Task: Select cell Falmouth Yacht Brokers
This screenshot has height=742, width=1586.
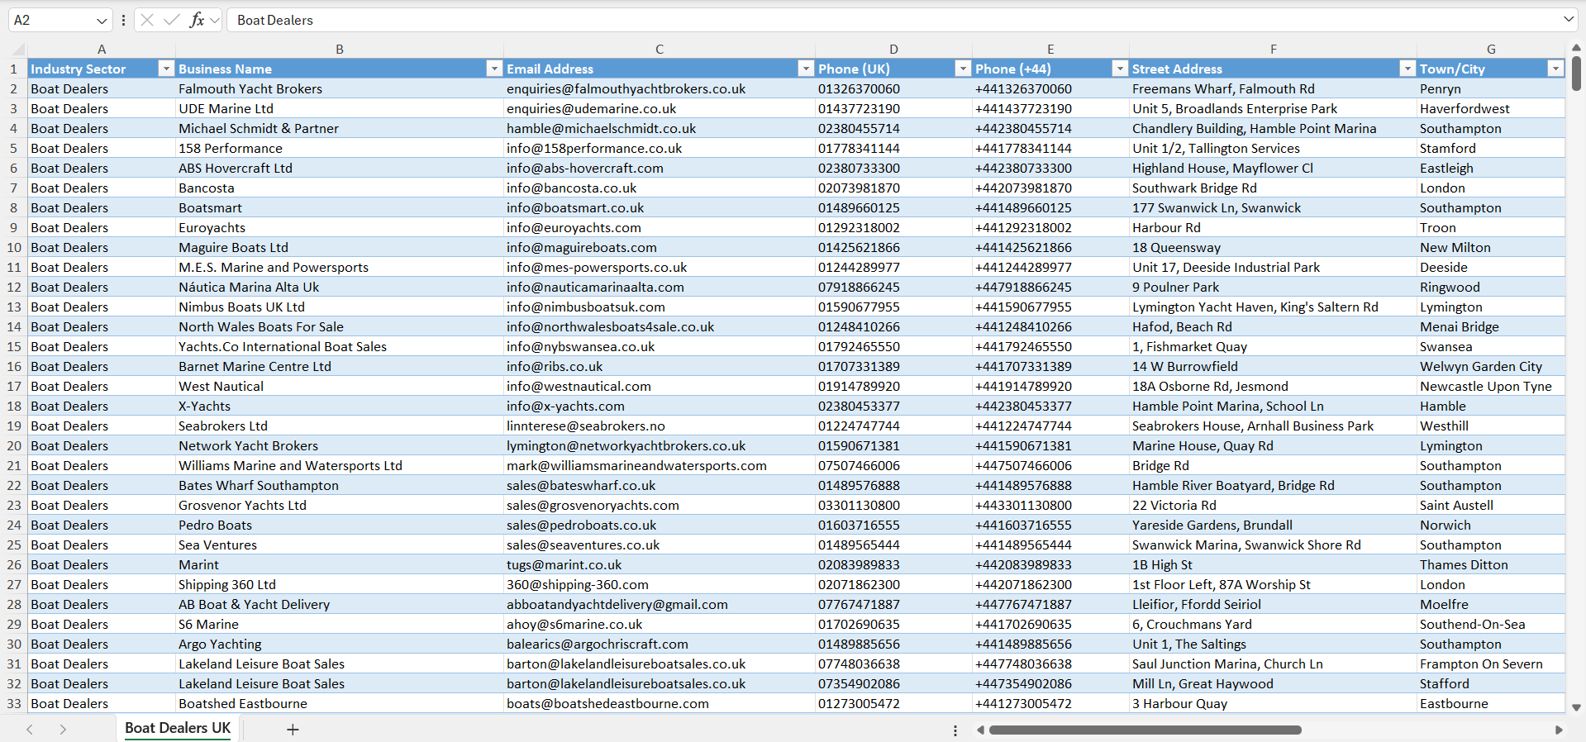Action: [x=340, y=88]
